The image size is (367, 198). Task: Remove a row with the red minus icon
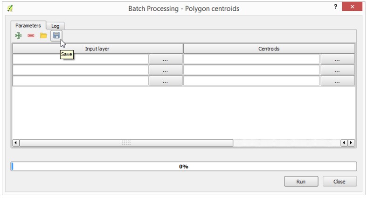[31, 35]
